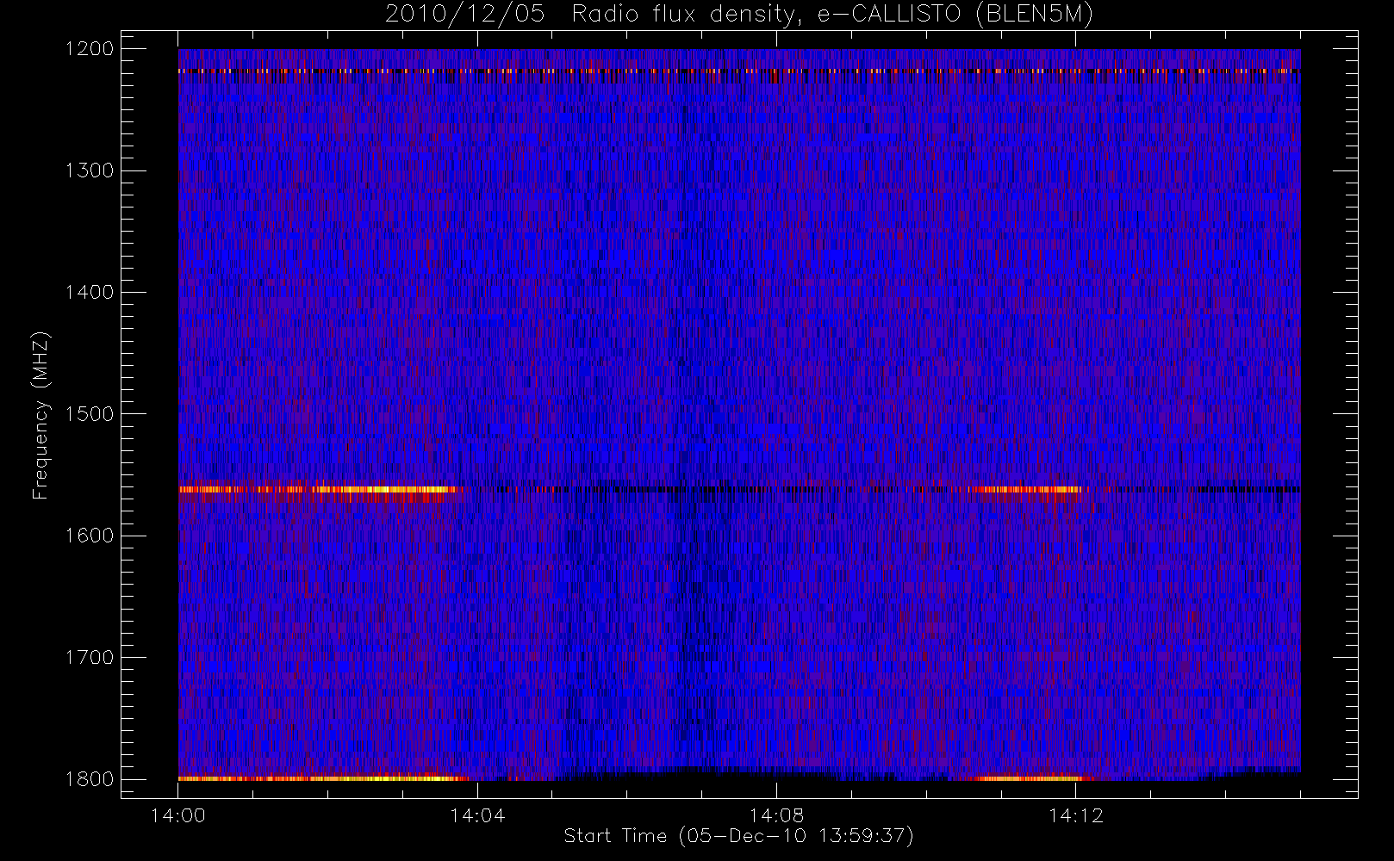Screen dimensions: 1394x861
Task: Click the 14:08 time tick label
Action: point(776,815)
